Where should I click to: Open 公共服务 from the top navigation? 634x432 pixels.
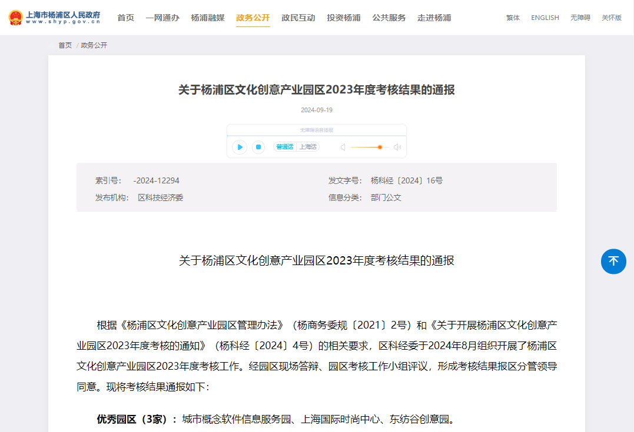[389, 18]
